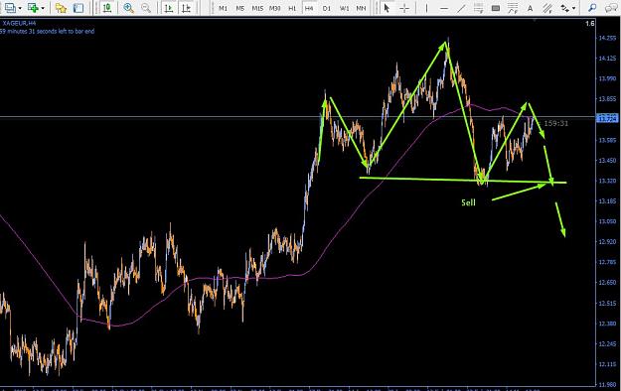Select the trendline drawing tool
The width and height of the screenshot is (621, 391).
tap(461, 8)
